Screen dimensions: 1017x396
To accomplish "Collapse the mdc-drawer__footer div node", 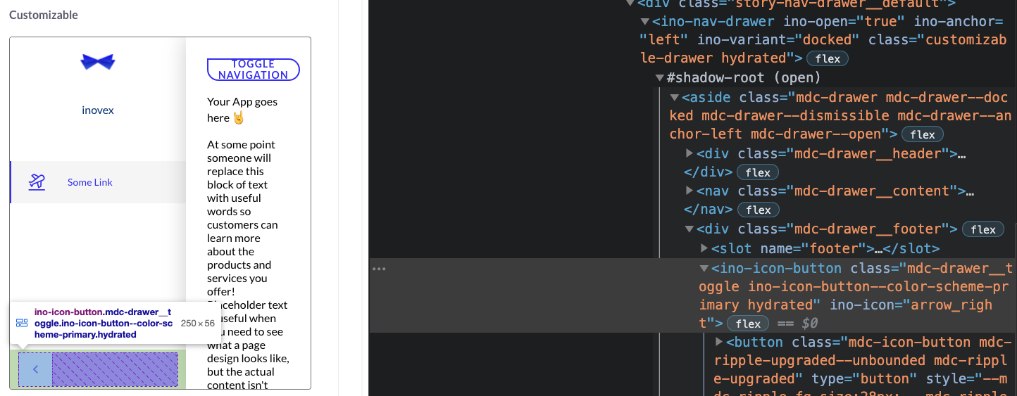I will pos(690,229).
